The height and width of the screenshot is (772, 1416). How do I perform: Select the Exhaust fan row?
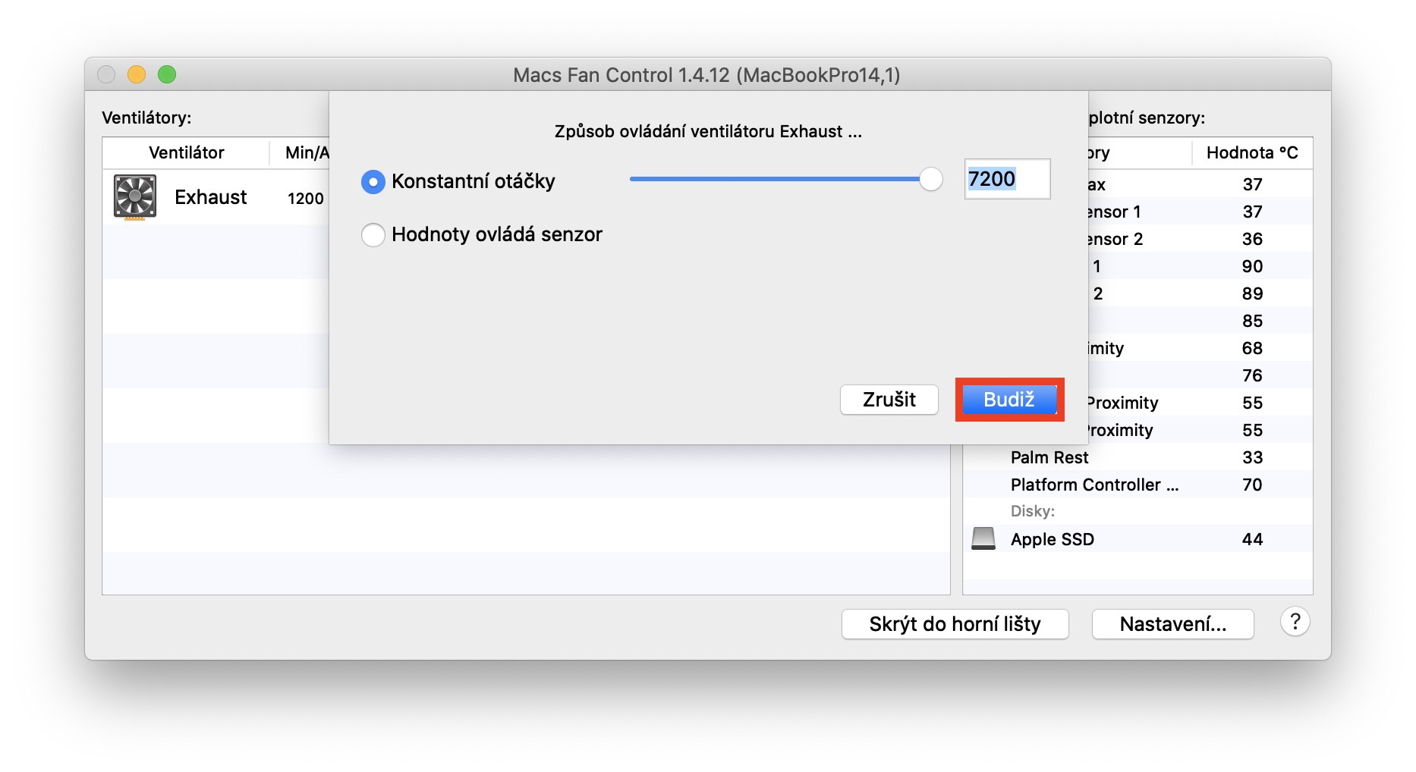(x=211, y=197)
